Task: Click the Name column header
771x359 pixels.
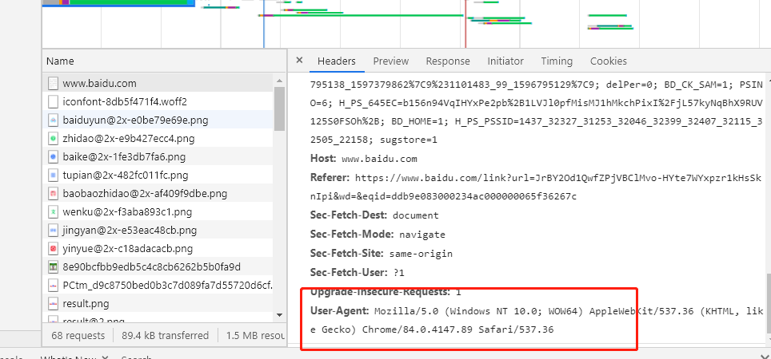Action: [164, 61]
